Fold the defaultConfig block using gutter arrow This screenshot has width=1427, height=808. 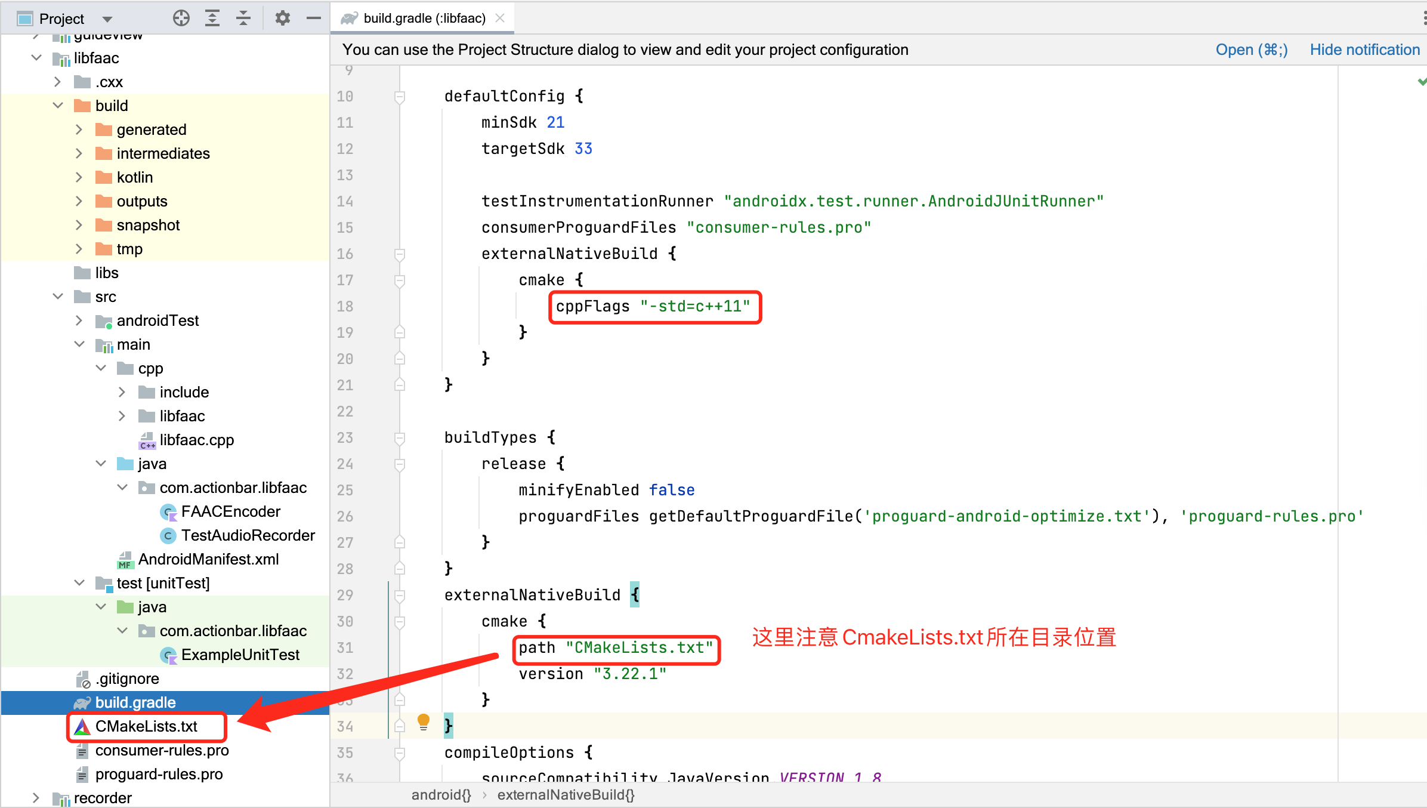399,96
